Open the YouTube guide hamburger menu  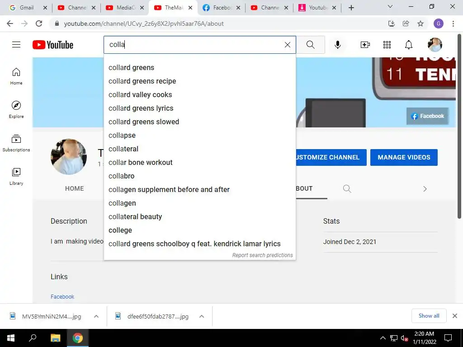click(16, 45)
